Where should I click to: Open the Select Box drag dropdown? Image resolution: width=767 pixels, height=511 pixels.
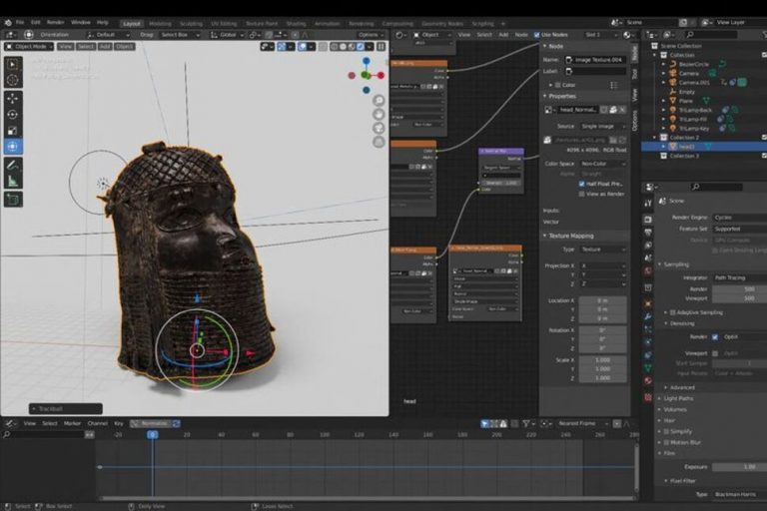pyautogui.click(x=180, y=35)
